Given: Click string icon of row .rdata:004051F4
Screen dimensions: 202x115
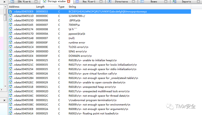Looking at the screenshot, I should click(x=10, y=60).
